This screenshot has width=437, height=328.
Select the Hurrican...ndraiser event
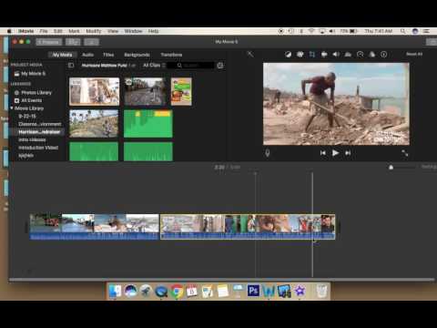(39, 132)
